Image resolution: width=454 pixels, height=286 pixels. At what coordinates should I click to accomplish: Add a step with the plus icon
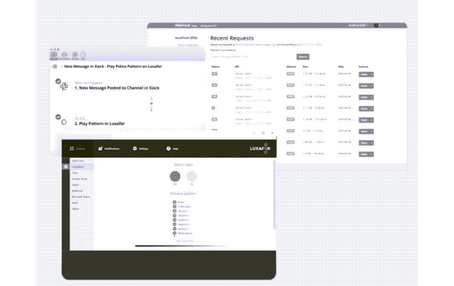(151, 103)
